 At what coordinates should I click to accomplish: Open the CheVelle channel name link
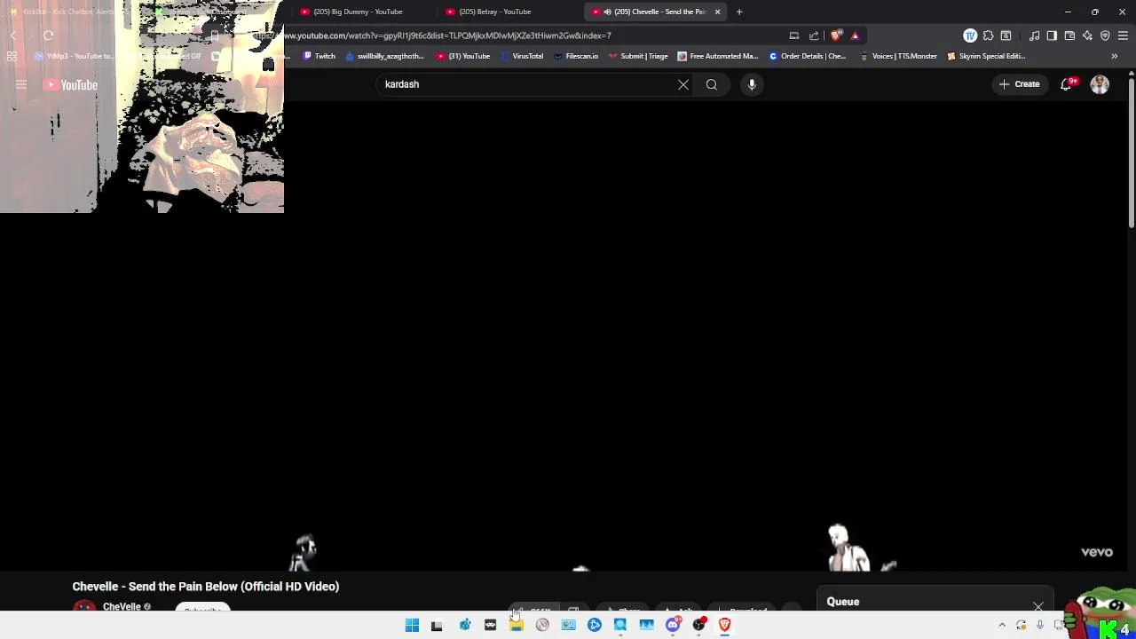click(x=122, y=607)
